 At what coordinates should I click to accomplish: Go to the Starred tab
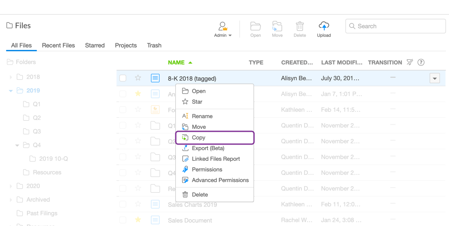[95, 45]
